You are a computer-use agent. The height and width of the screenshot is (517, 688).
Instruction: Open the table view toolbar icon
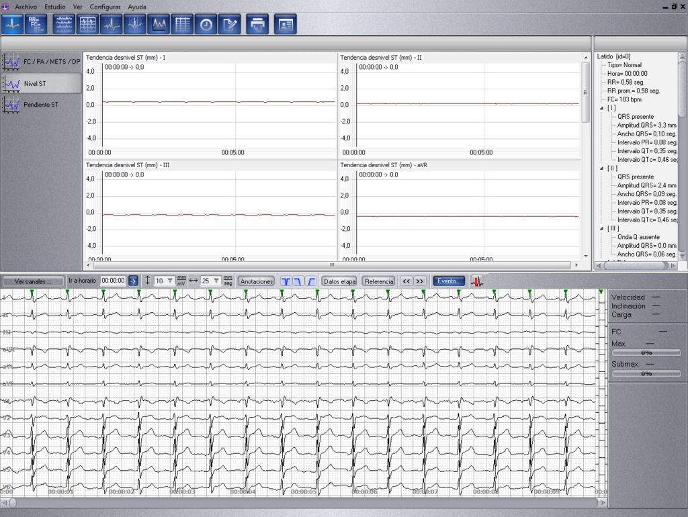[183, 24]
